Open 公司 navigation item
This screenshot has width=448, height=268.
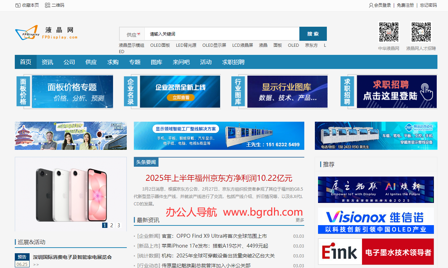coord(69,62)
